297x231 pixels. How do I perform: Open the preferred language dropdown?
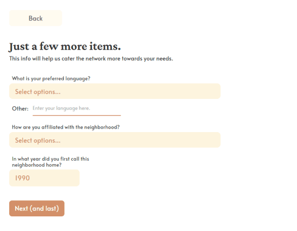115,91
